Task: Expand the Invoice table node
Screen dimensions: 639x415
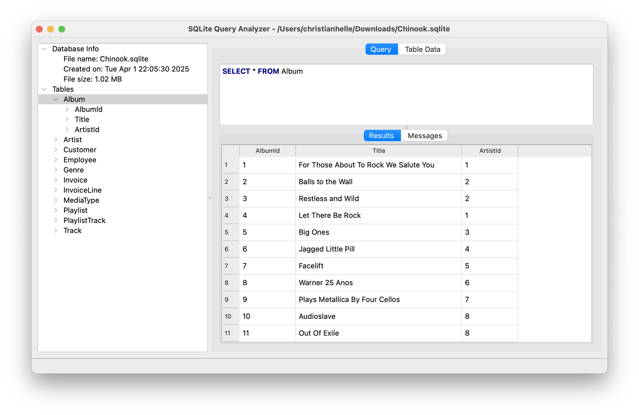Action: pos(56,180)
